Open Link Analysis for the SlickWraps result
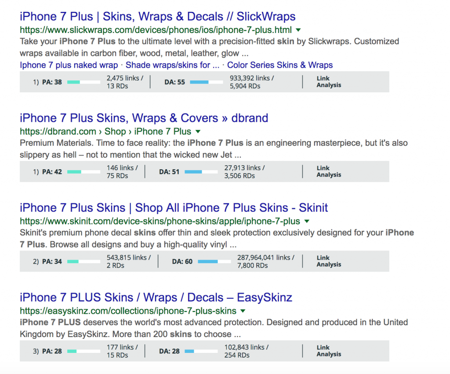This screenshot has height=374, width=450. [x=328, y=82]
